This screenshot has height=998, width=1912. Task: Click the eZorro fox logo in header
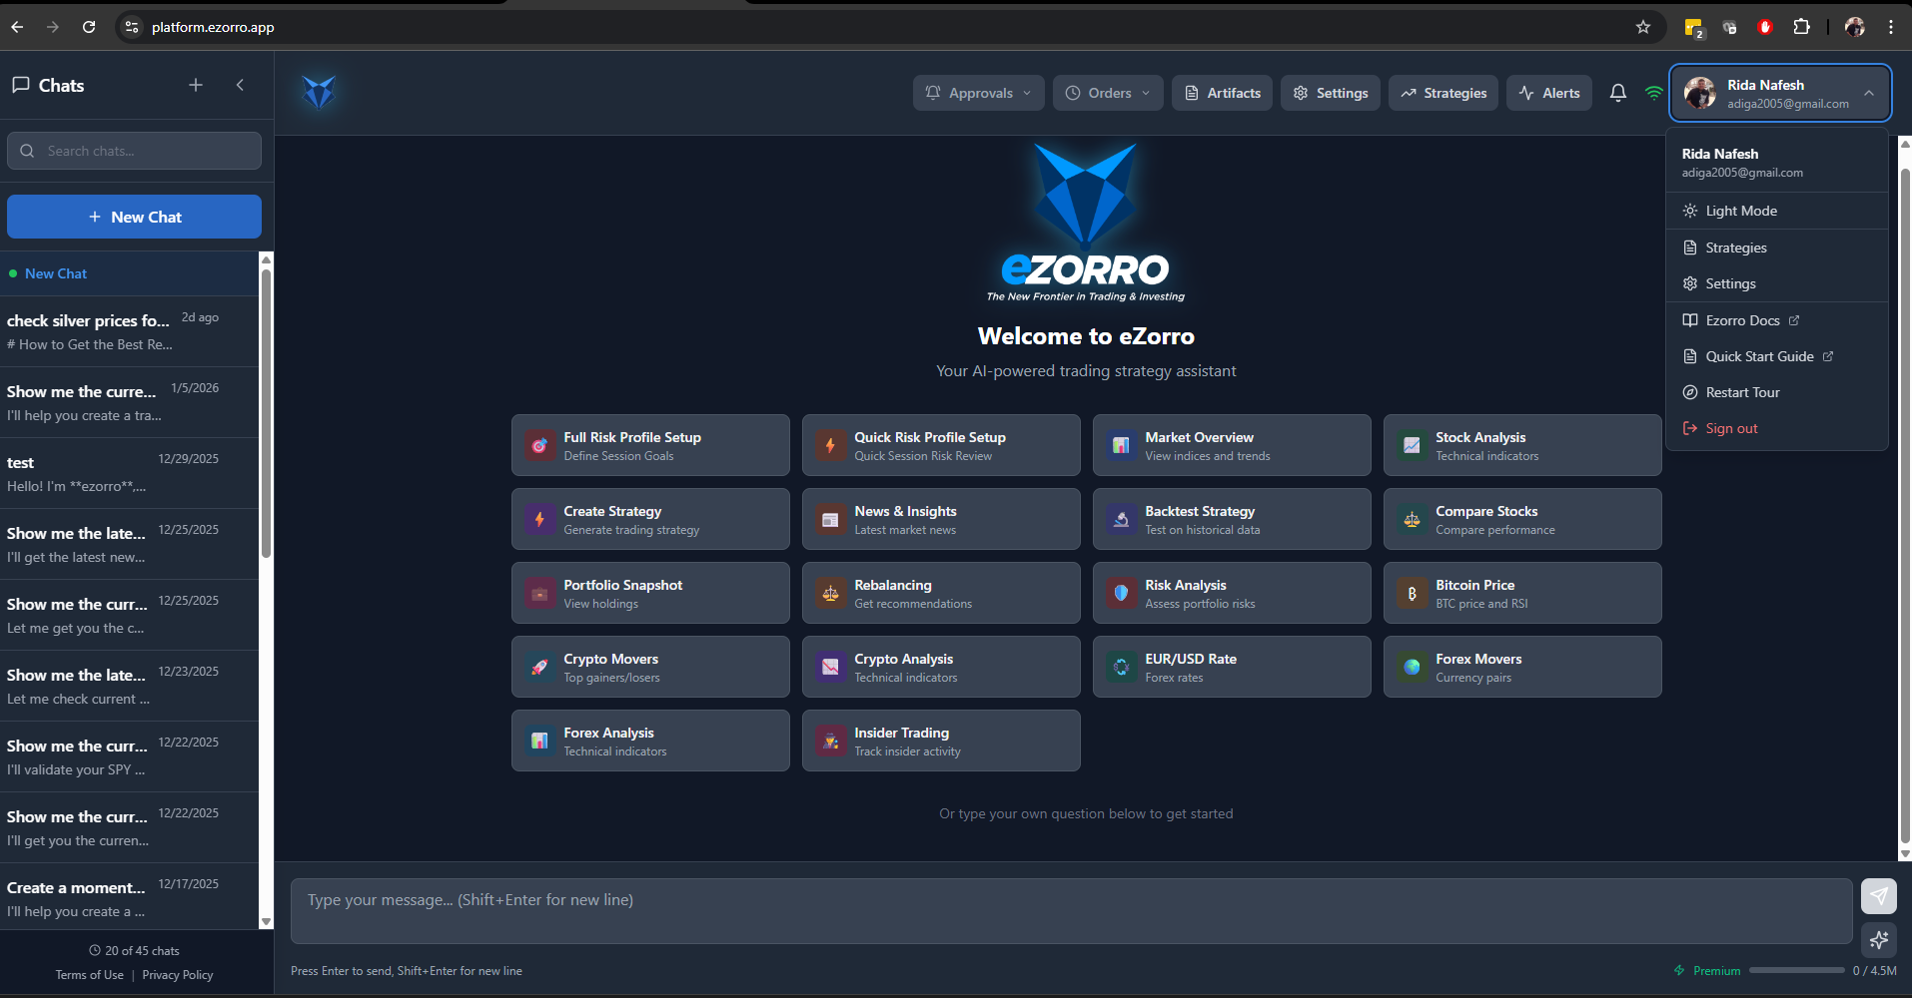[319, 92]
